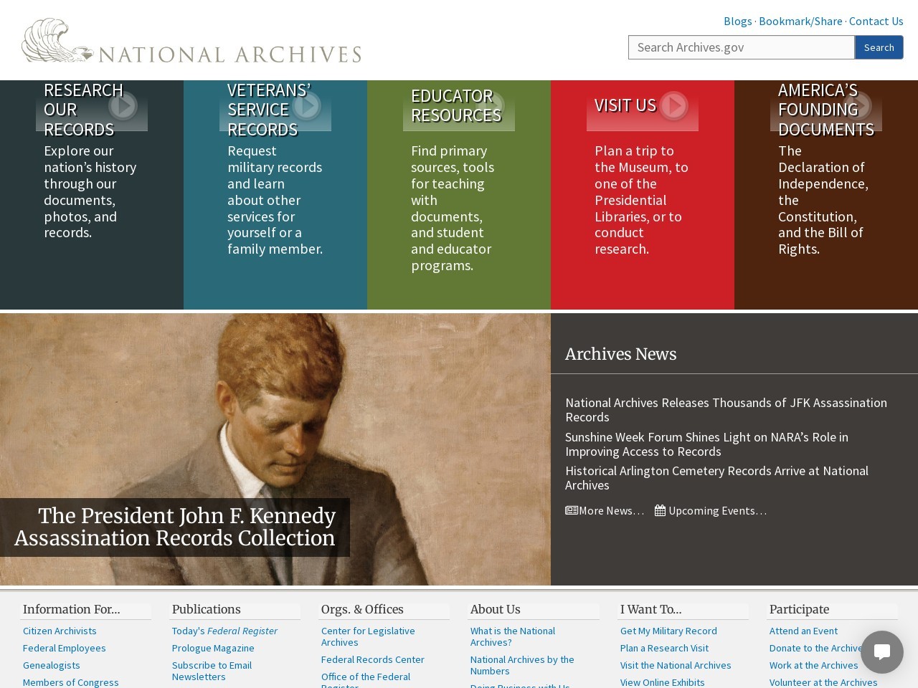The height and width of the screenshot is (688, 918).
Task: Open the JFK Assassination Records Collection title
Action: coord(175,527)
